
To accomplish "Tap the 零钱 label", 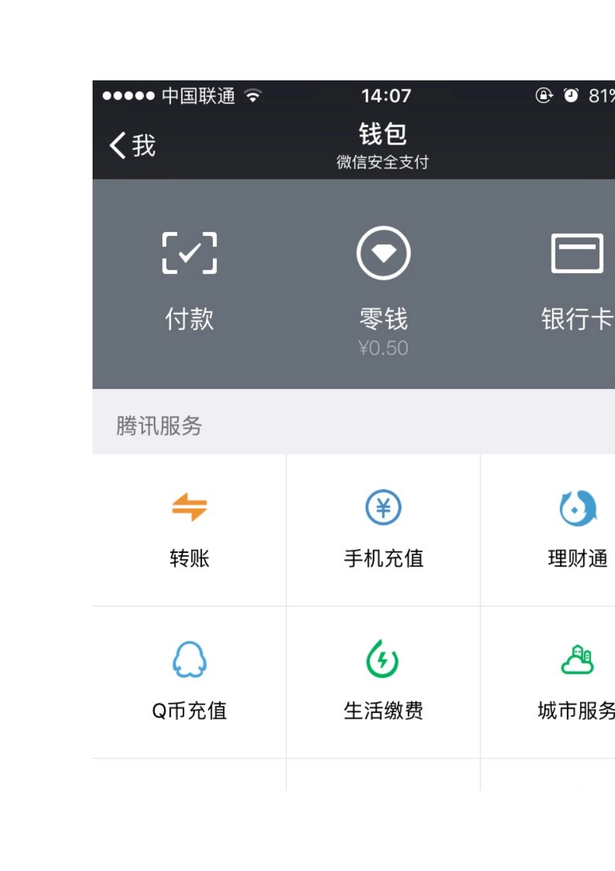I will click(x=383, y=319).
